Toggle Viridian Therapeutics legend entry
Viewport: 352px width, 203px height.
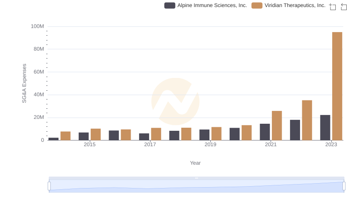click(288, 5)
